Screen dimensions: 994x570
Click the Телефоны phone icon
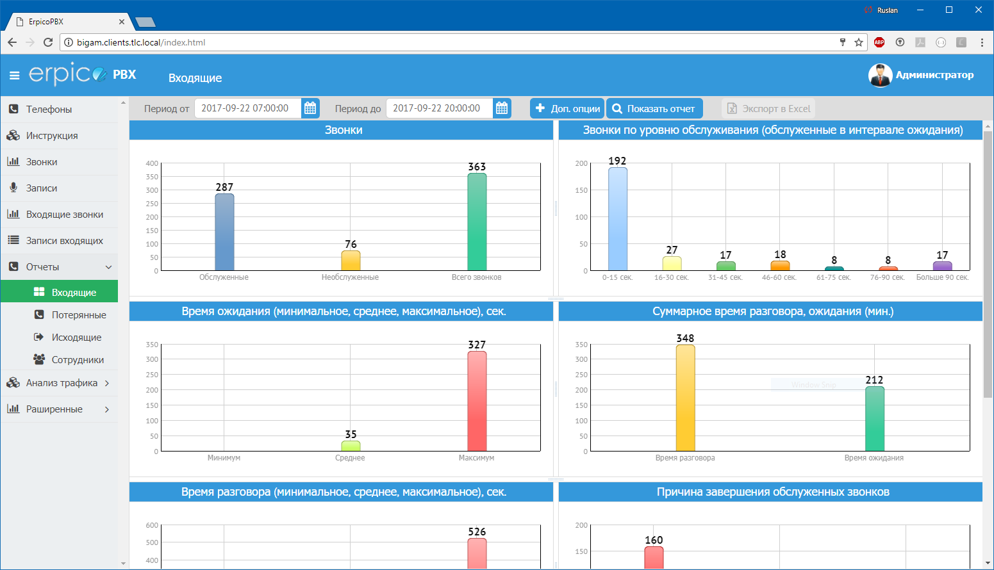(13, 110)
